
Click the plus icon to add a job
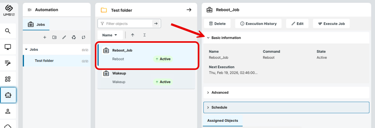coord(45,37)
